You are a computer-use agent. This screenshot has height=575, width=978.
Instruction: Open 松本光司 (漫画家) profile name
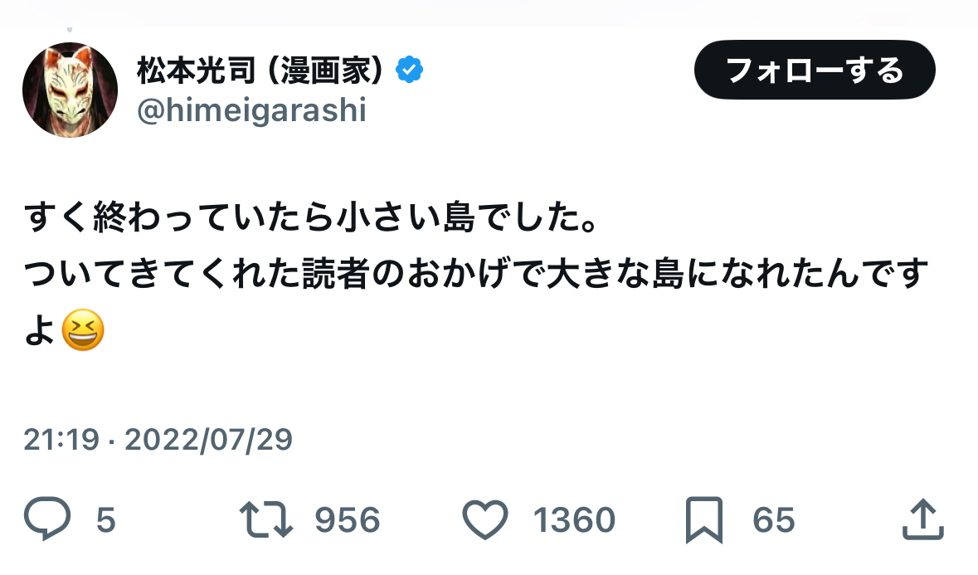(260, 71)
